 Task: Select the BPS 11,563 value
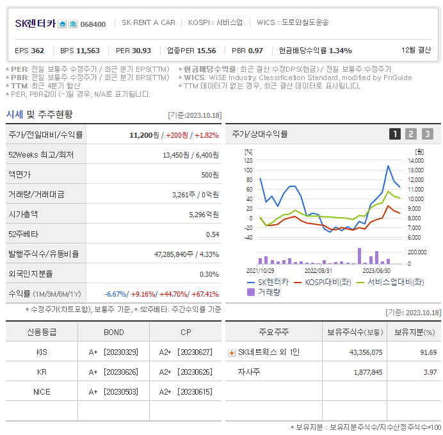click(x=80, y=51)
